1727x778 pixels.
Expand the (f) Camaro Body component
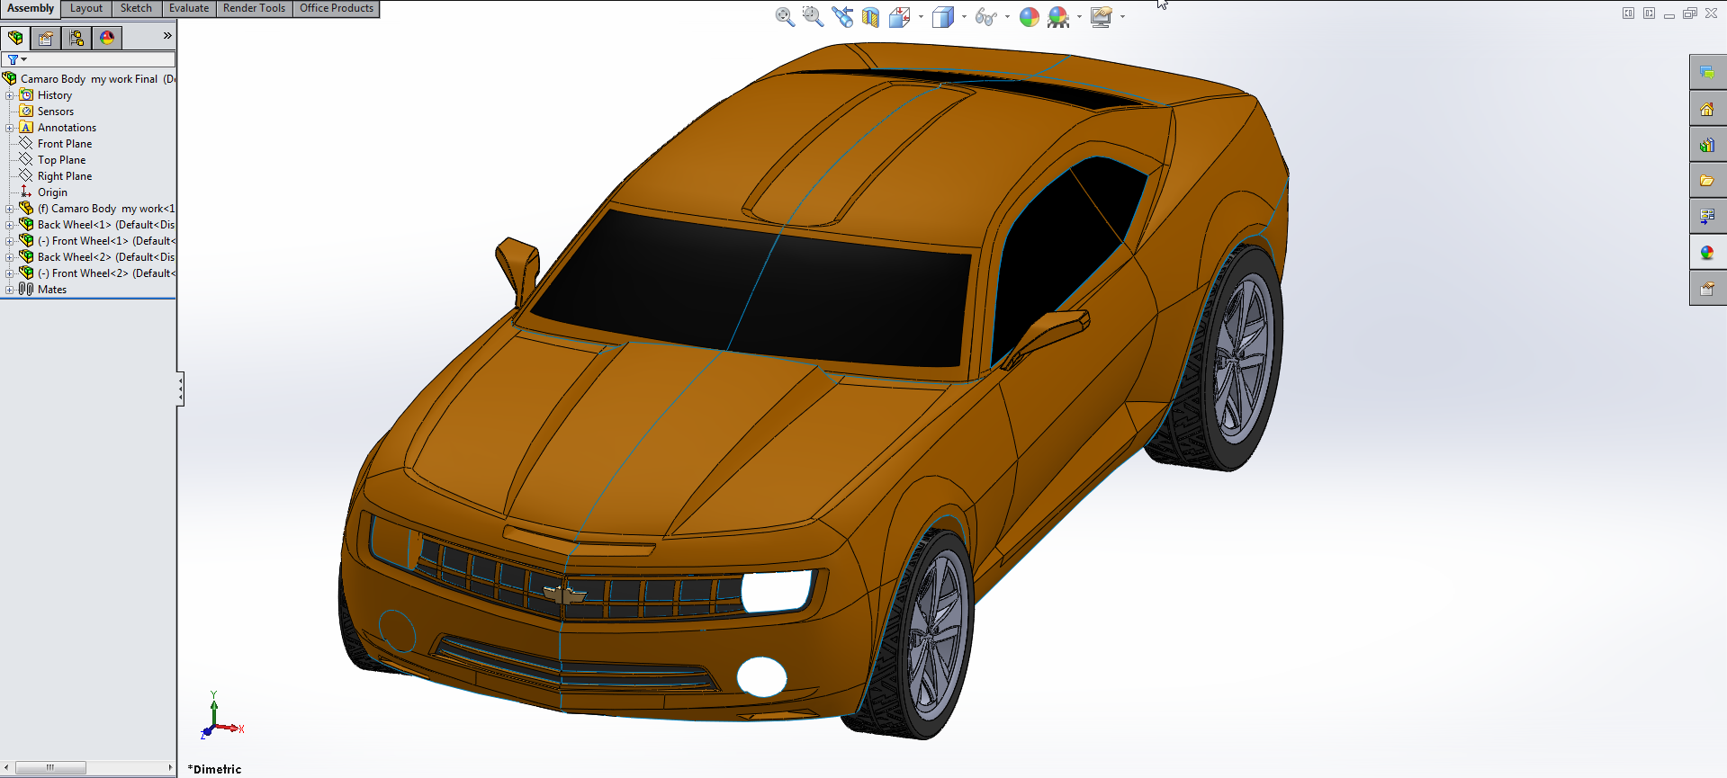click(x=9, y=209)
